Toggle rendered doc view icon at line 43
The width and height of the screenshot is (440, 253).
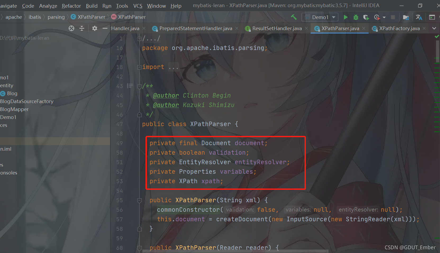click(130, 86)
